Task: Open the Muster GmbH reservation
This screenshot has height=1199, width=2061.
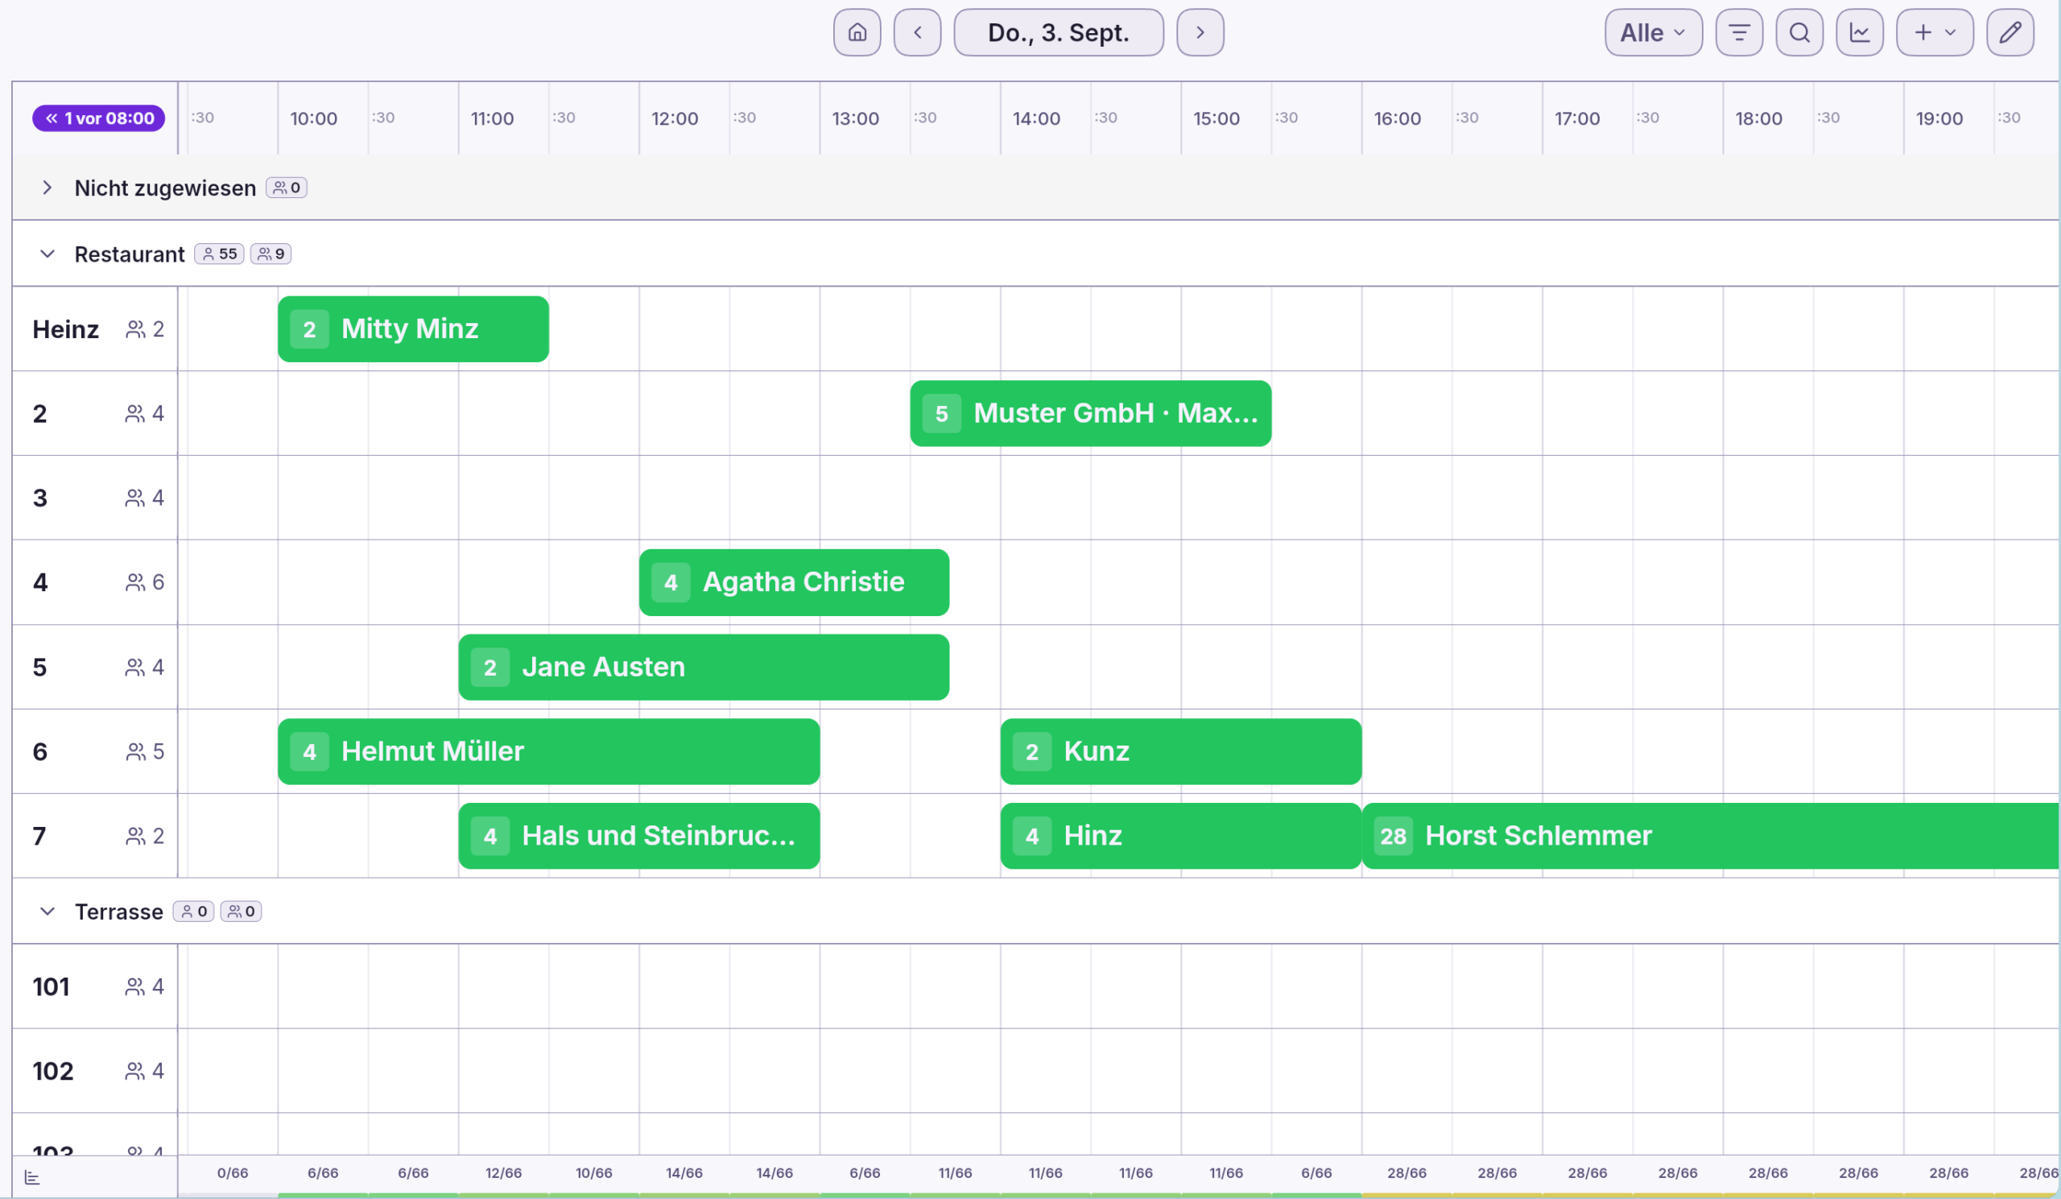Action: (x=1090, y=413)
